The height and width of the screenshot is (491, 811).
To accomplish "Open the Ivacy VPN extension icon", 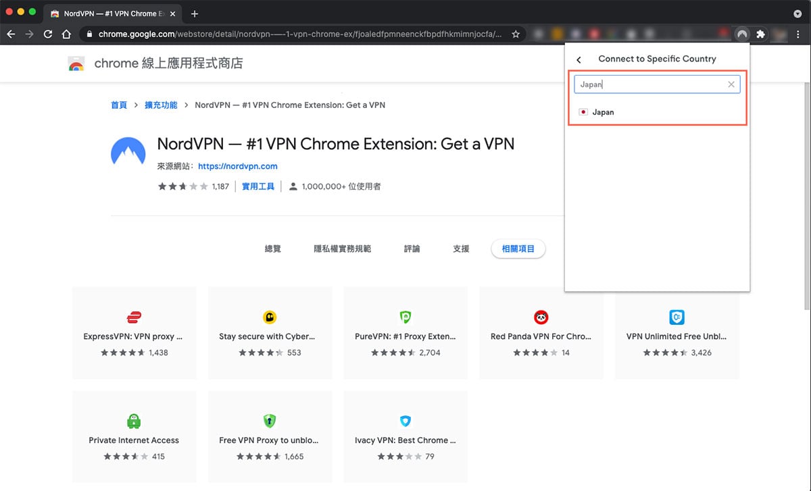I will pyautogui.click(x=405, y=421).
